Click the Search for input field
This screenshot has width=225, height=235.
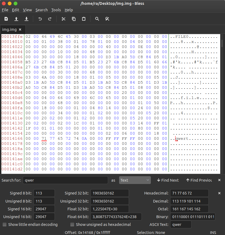click(x=65, y=180)
